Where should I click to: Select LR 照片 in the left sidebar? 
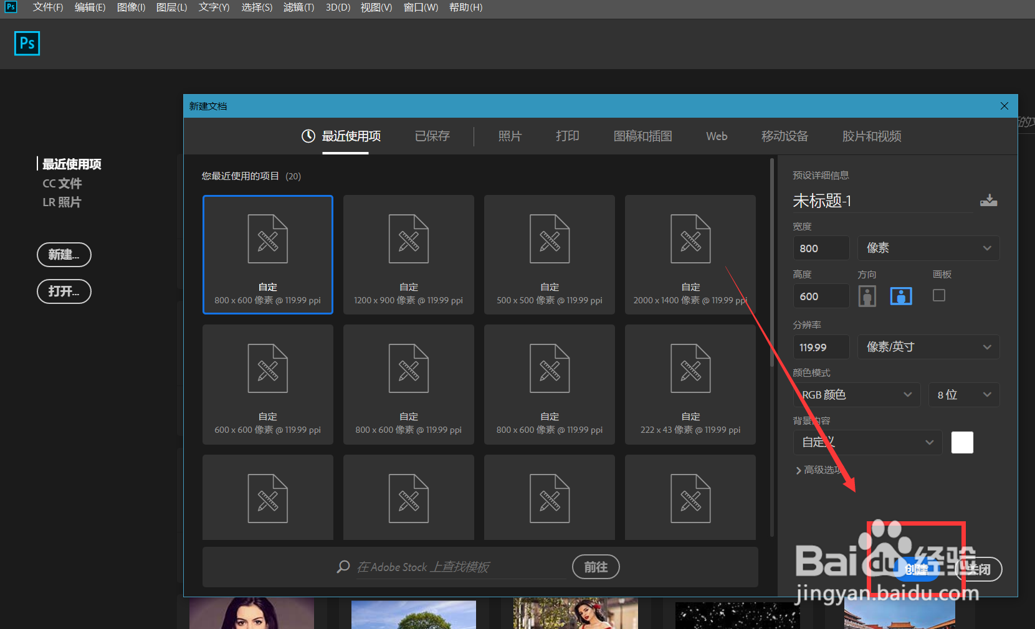(62, 202)
